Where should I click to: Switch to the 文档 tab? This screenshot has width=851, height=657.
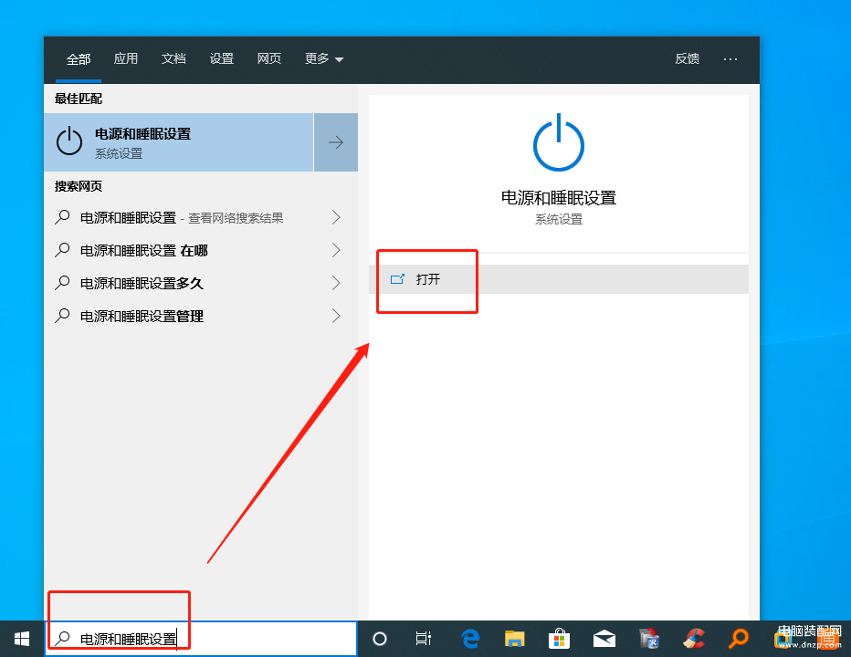point(173,58)
